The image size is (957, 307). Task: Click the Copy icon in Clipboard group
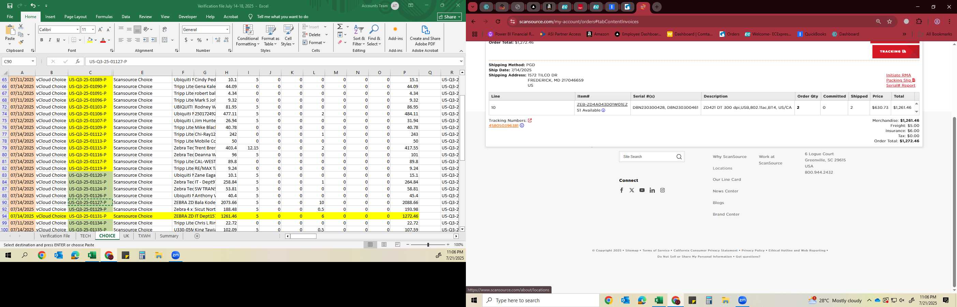[21, 34]
